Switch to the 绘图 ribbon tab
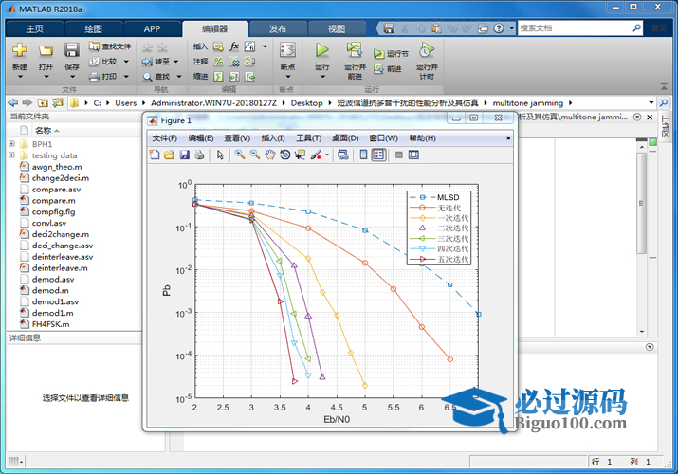The image size is (678, 474). pos(94,28)
